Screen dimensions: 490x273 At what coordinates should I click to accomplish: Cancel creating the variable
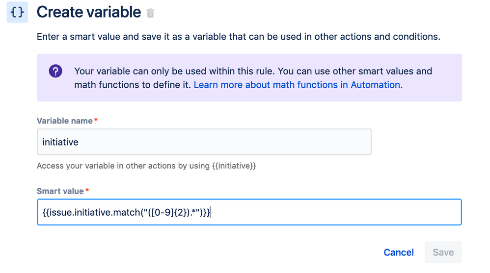(399, 252)
